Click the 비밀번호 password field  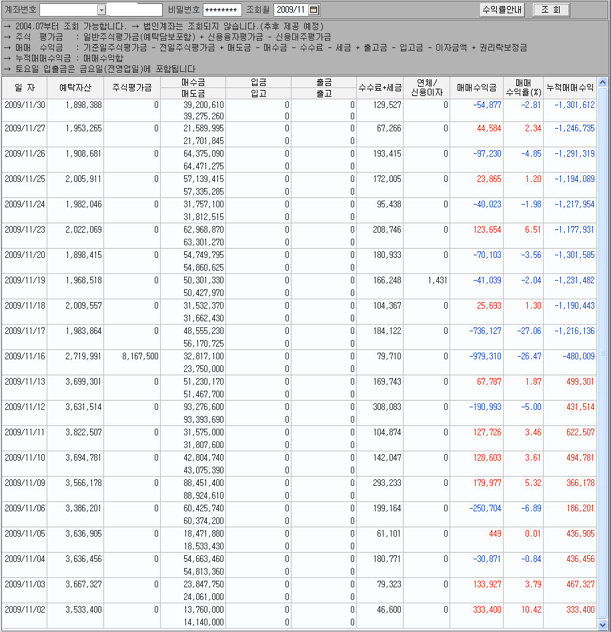(x=222, y=10)
